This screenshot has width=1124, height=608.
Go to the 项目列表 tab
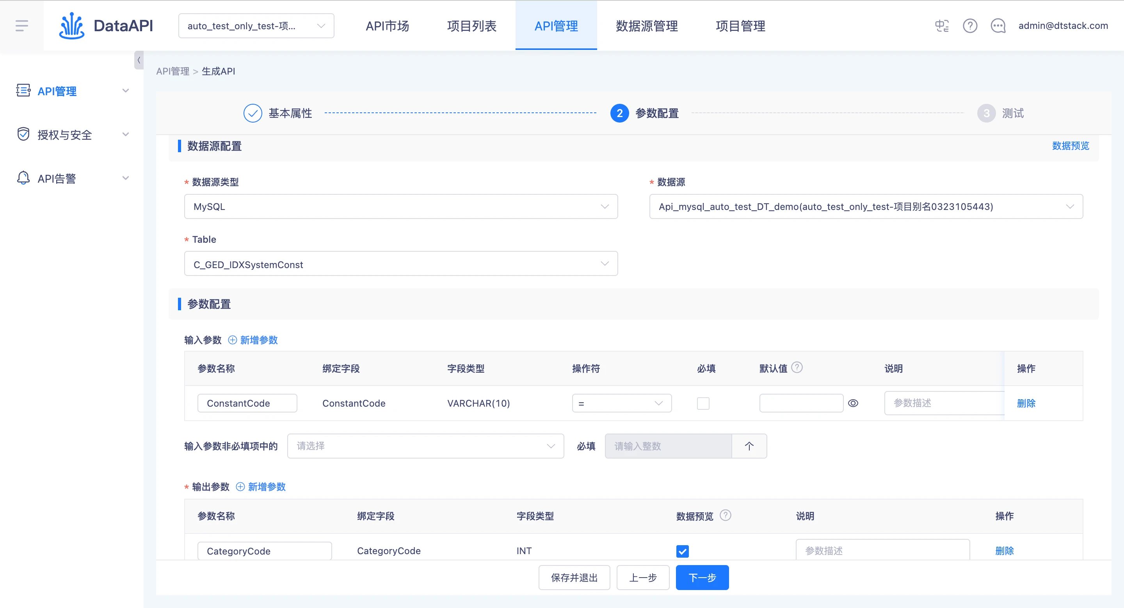tap(472, 26)
